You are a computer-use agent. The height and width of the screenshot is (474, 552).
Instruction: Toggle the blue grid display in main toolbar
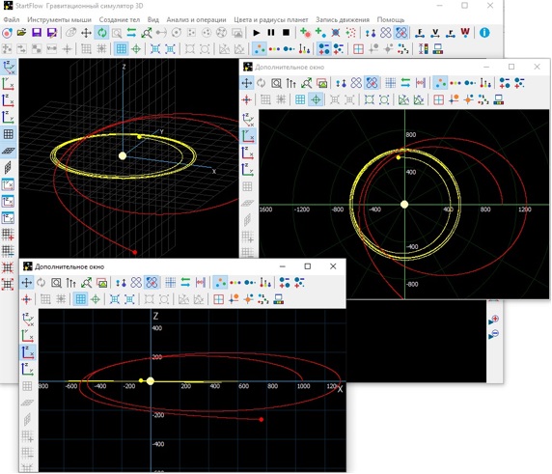121,49
